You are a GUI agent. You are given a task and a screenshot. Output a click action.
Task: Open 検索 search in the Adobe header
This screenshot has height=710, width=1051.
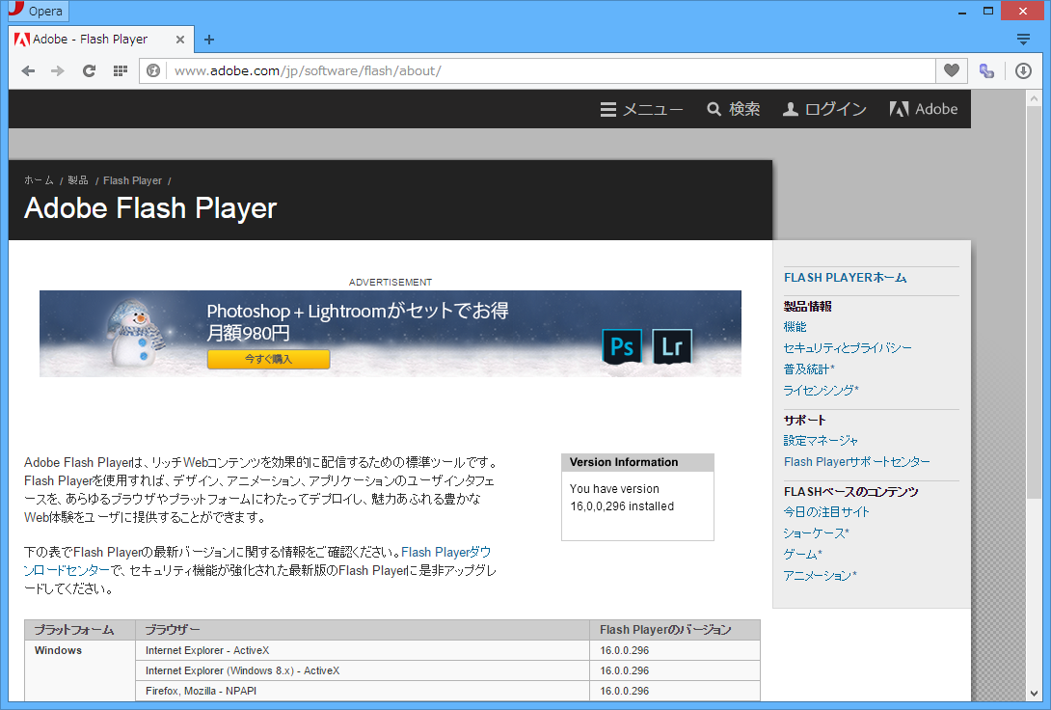(733, 109)
